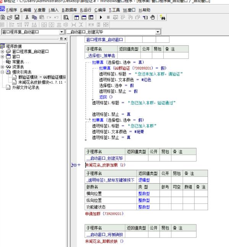
Task: Expand the 窗口程序集_启动窗口 tree node
Action: click(x=2, y=52)
